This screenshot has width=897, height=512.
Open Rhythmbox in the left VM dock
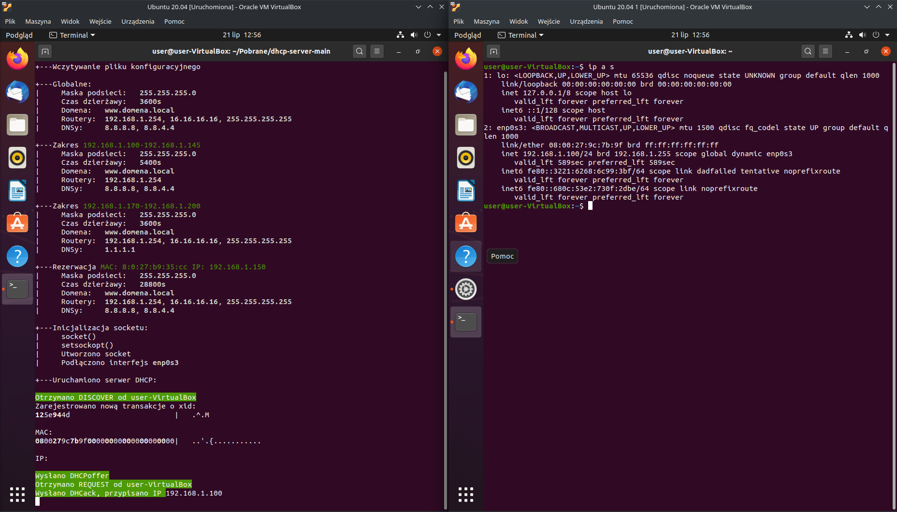point(17,158)
